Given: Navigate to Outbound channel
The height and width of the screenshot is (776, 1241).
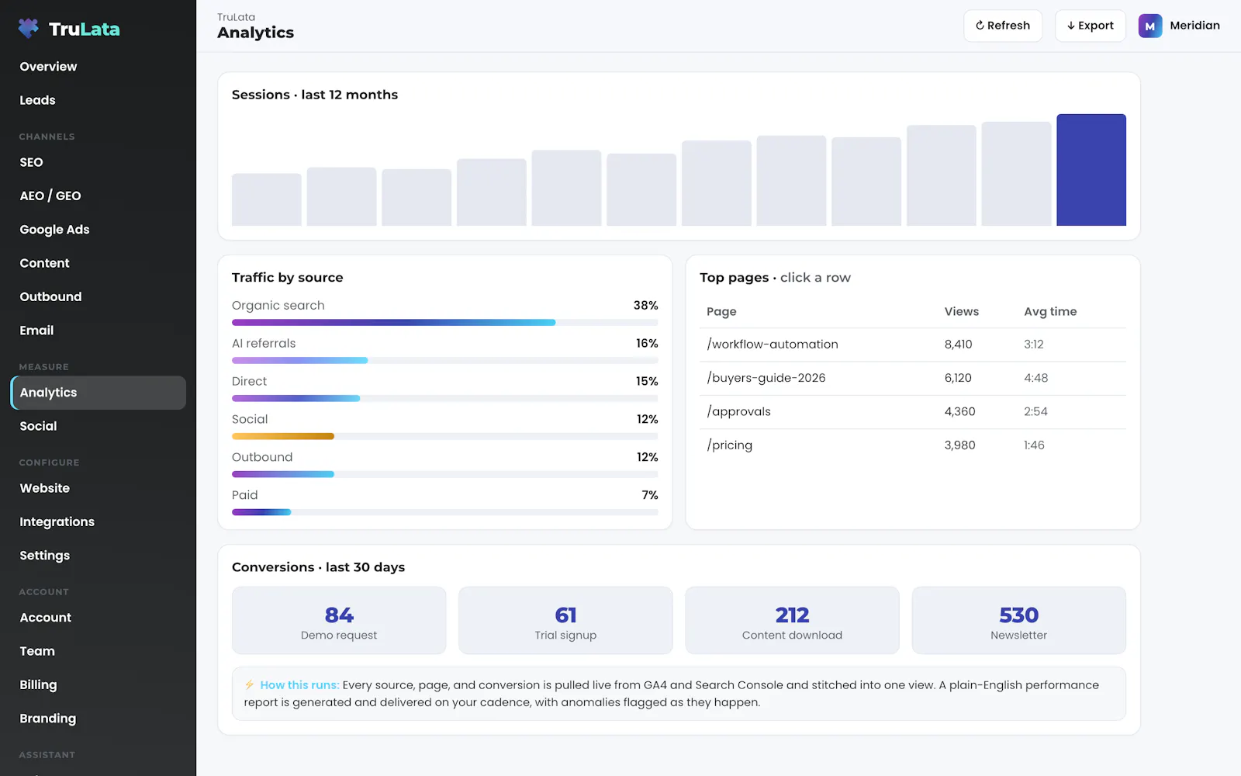Looking at the screenshot, I should (99, 296).
